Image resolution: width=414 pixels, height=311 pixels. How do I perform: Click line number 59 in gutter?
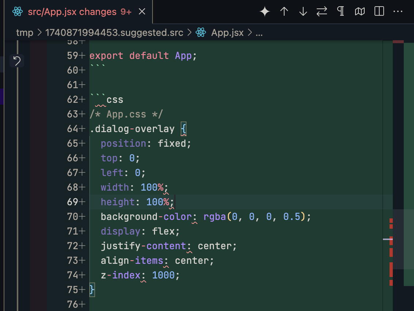[72, 56]
